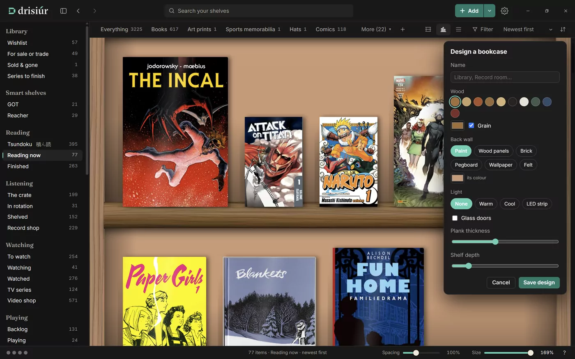Viewport: 575px width, 359px height.
Task: Go forward with the right arrow
Action: [94, 11]
